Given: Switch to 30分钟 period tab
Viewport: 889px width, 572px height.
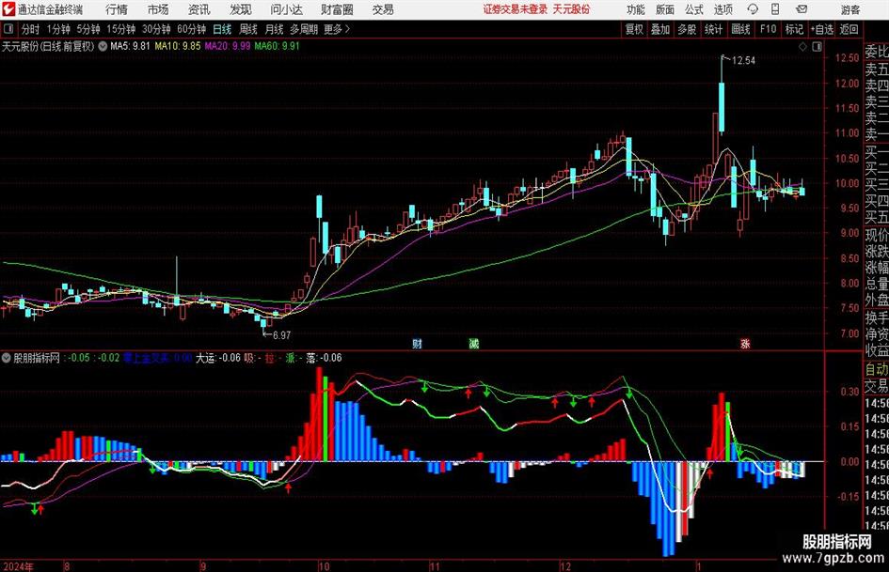Looking at the screenshot, I should (x=156, y=29).
